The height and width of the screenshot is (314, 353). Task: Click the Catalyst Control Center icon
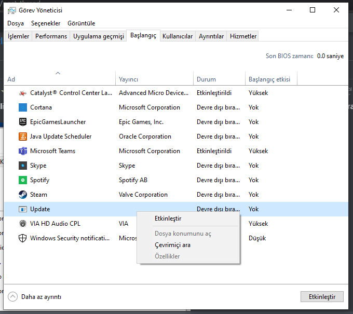coord(23,93)
